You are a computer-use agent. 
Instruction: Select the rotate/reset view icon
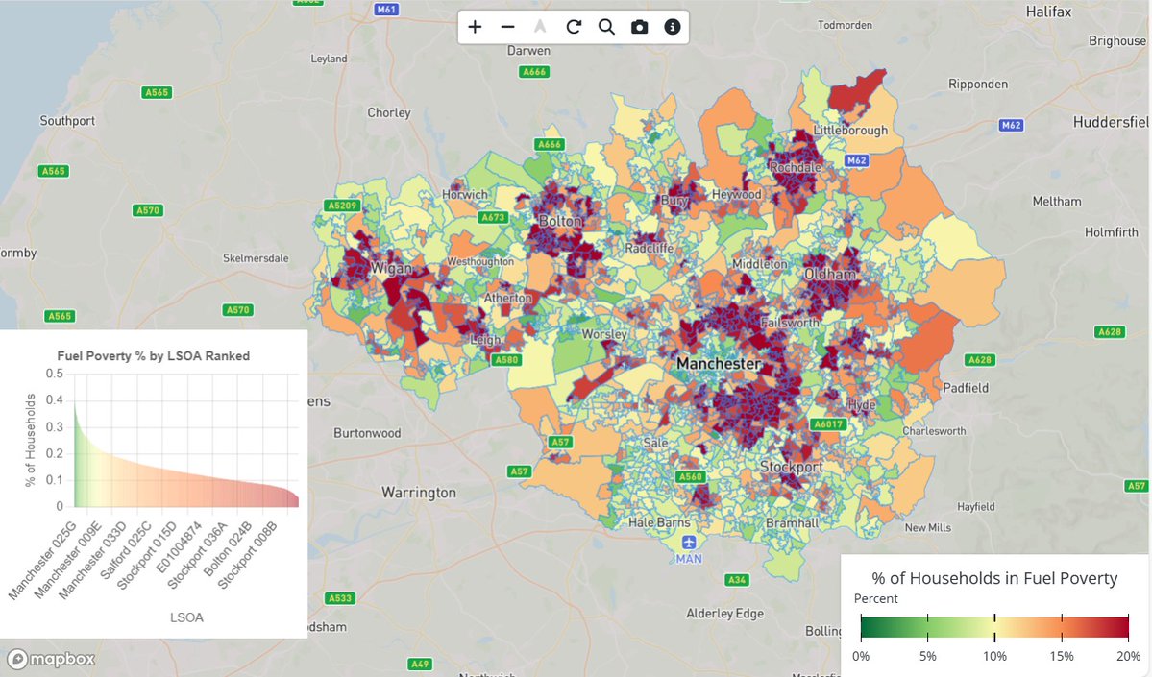pos(574,27)
